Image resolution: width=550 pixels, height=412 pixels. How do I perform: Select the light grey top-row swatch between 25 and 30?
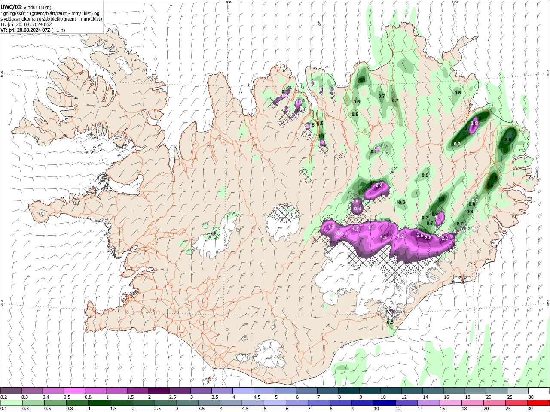tap(517, 391)
